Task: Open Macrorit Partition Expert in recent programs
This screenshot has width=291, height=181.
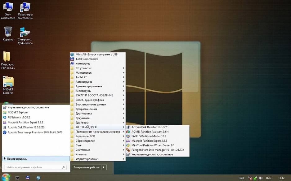Action: pos(36,122)
